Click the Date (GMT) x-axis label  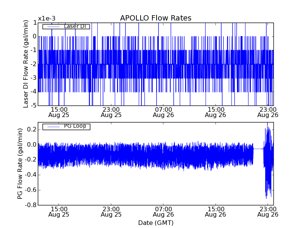tap(155, 223)
